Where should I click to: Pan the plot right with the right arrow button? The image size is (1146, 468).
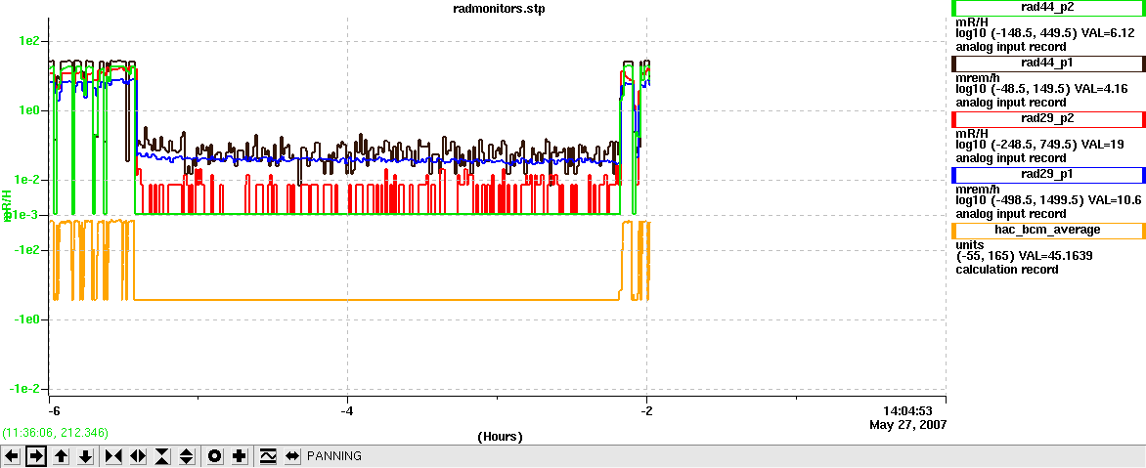point(36,456)
